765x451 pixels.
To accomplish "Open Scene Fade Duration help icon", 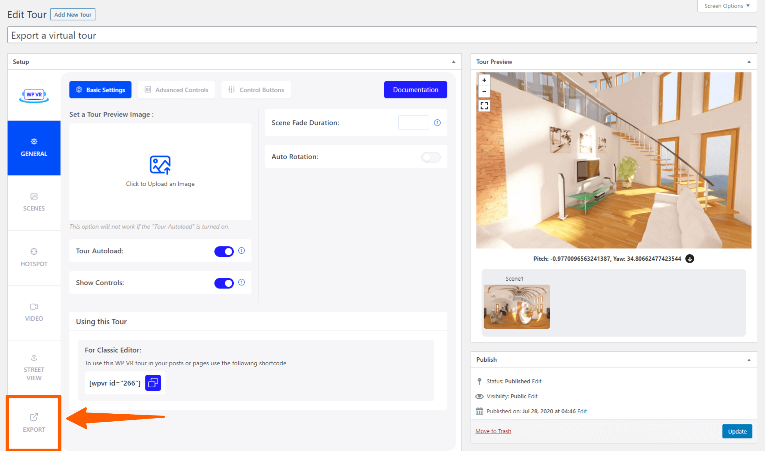I will tap(437, 123).
